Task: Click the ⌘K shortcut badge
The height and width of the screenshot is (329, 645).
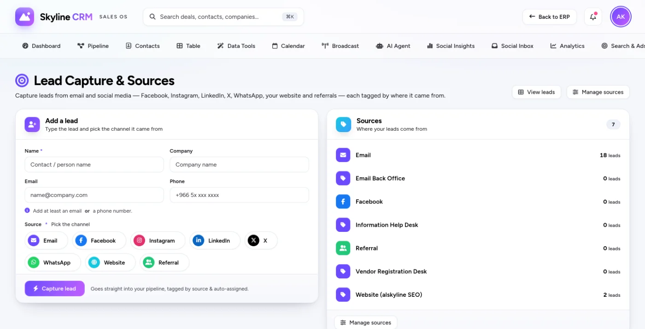Action: coord(290,17)
